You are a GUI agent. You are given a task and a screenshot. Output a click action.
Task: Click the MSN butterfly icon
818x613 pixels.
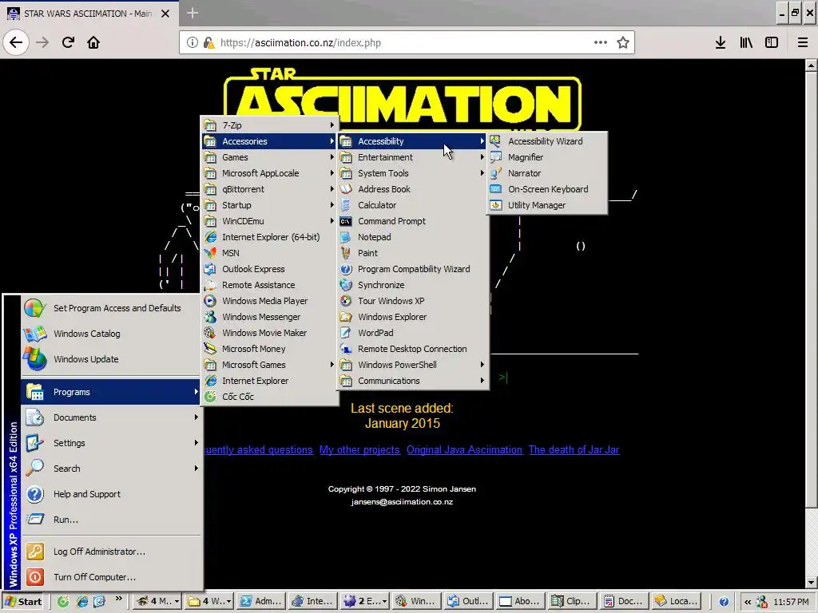pos(210,253)
